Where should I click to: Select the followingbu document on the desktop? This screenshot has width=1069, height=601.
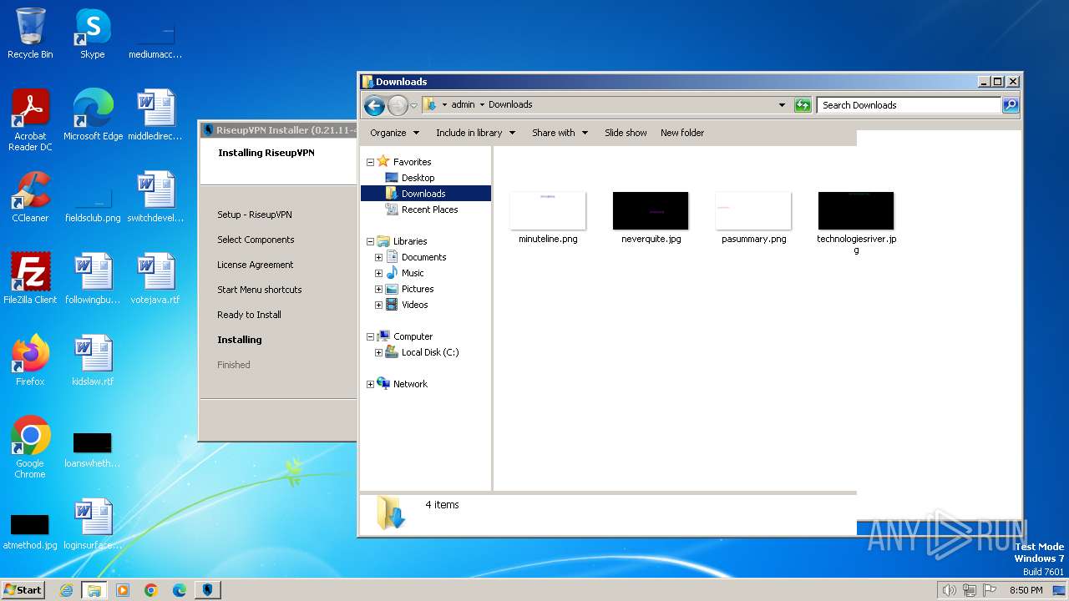(x=93, y=279)
